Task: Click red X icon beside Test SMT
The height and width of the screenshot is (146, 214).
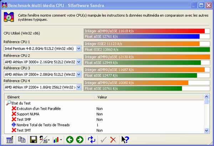Action: 14,130
